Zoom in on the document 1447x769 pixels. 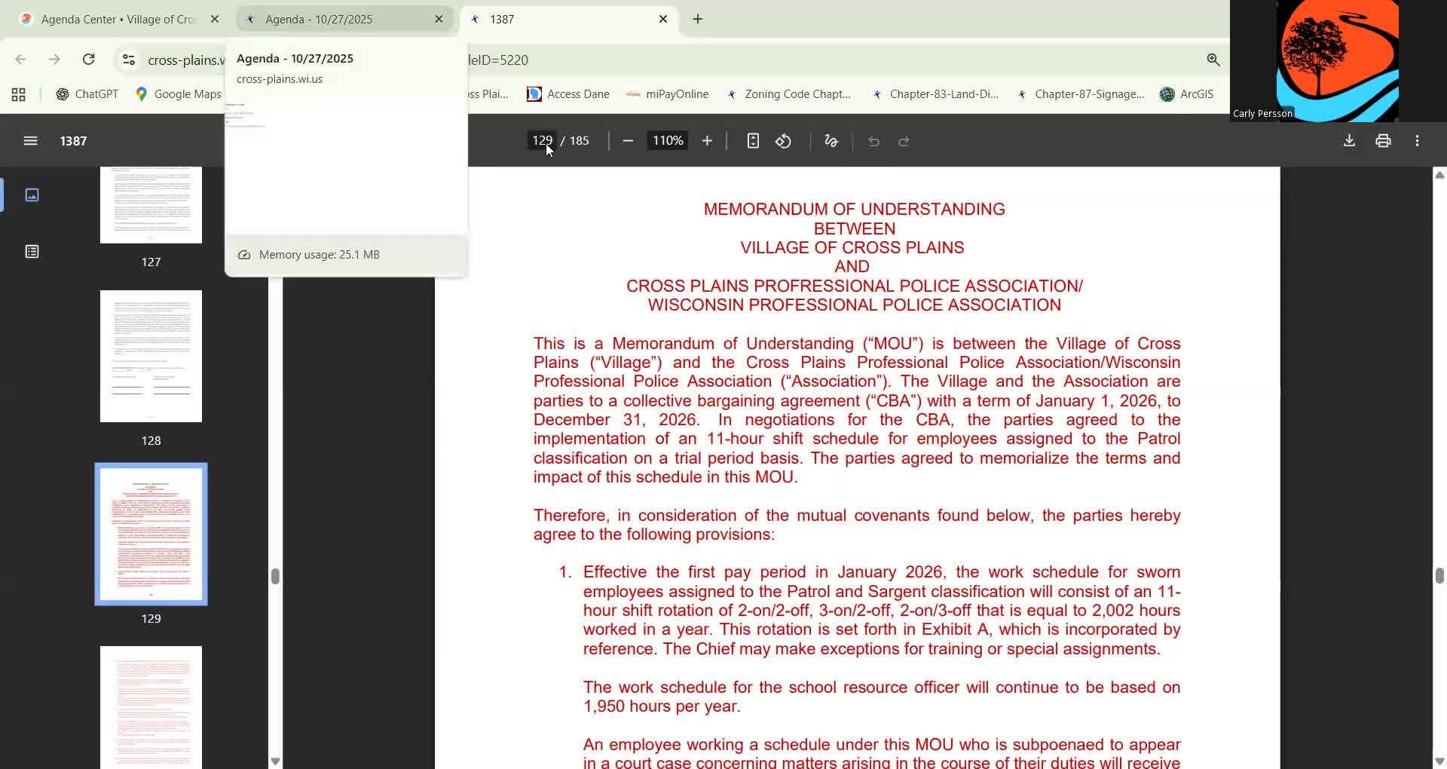[707, 140]
